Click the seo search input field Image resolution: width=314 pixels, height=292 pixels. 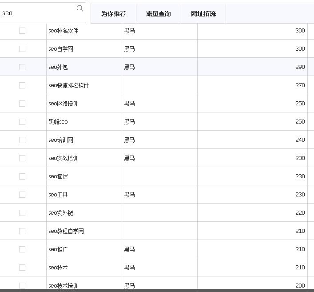38,13
